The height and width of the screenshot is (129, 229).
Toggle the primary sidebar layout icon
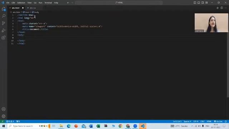(195, 3)
